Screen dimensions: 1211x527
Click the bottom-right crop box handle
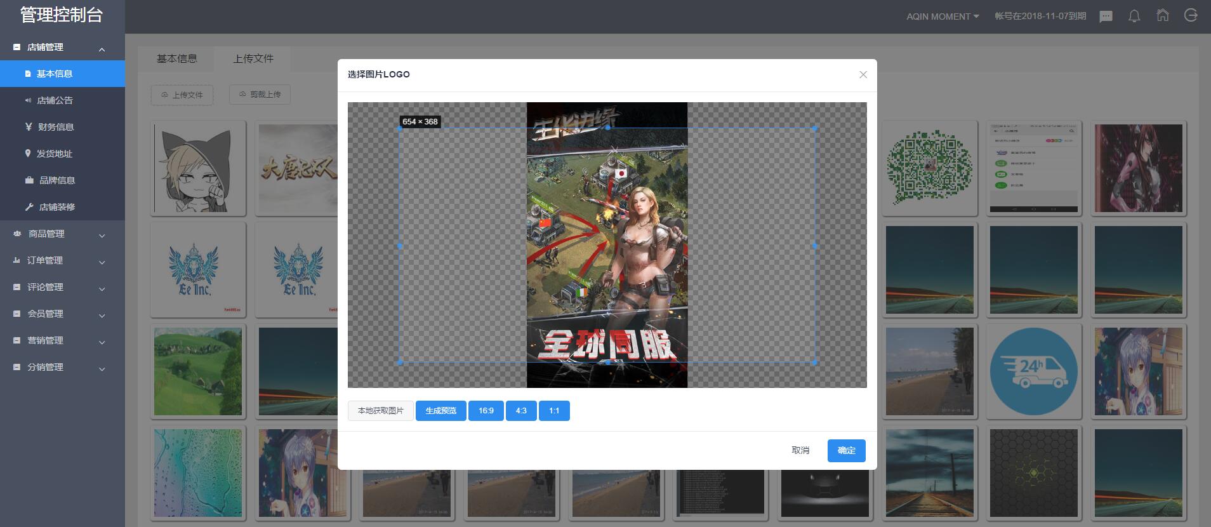pos(815,363)
